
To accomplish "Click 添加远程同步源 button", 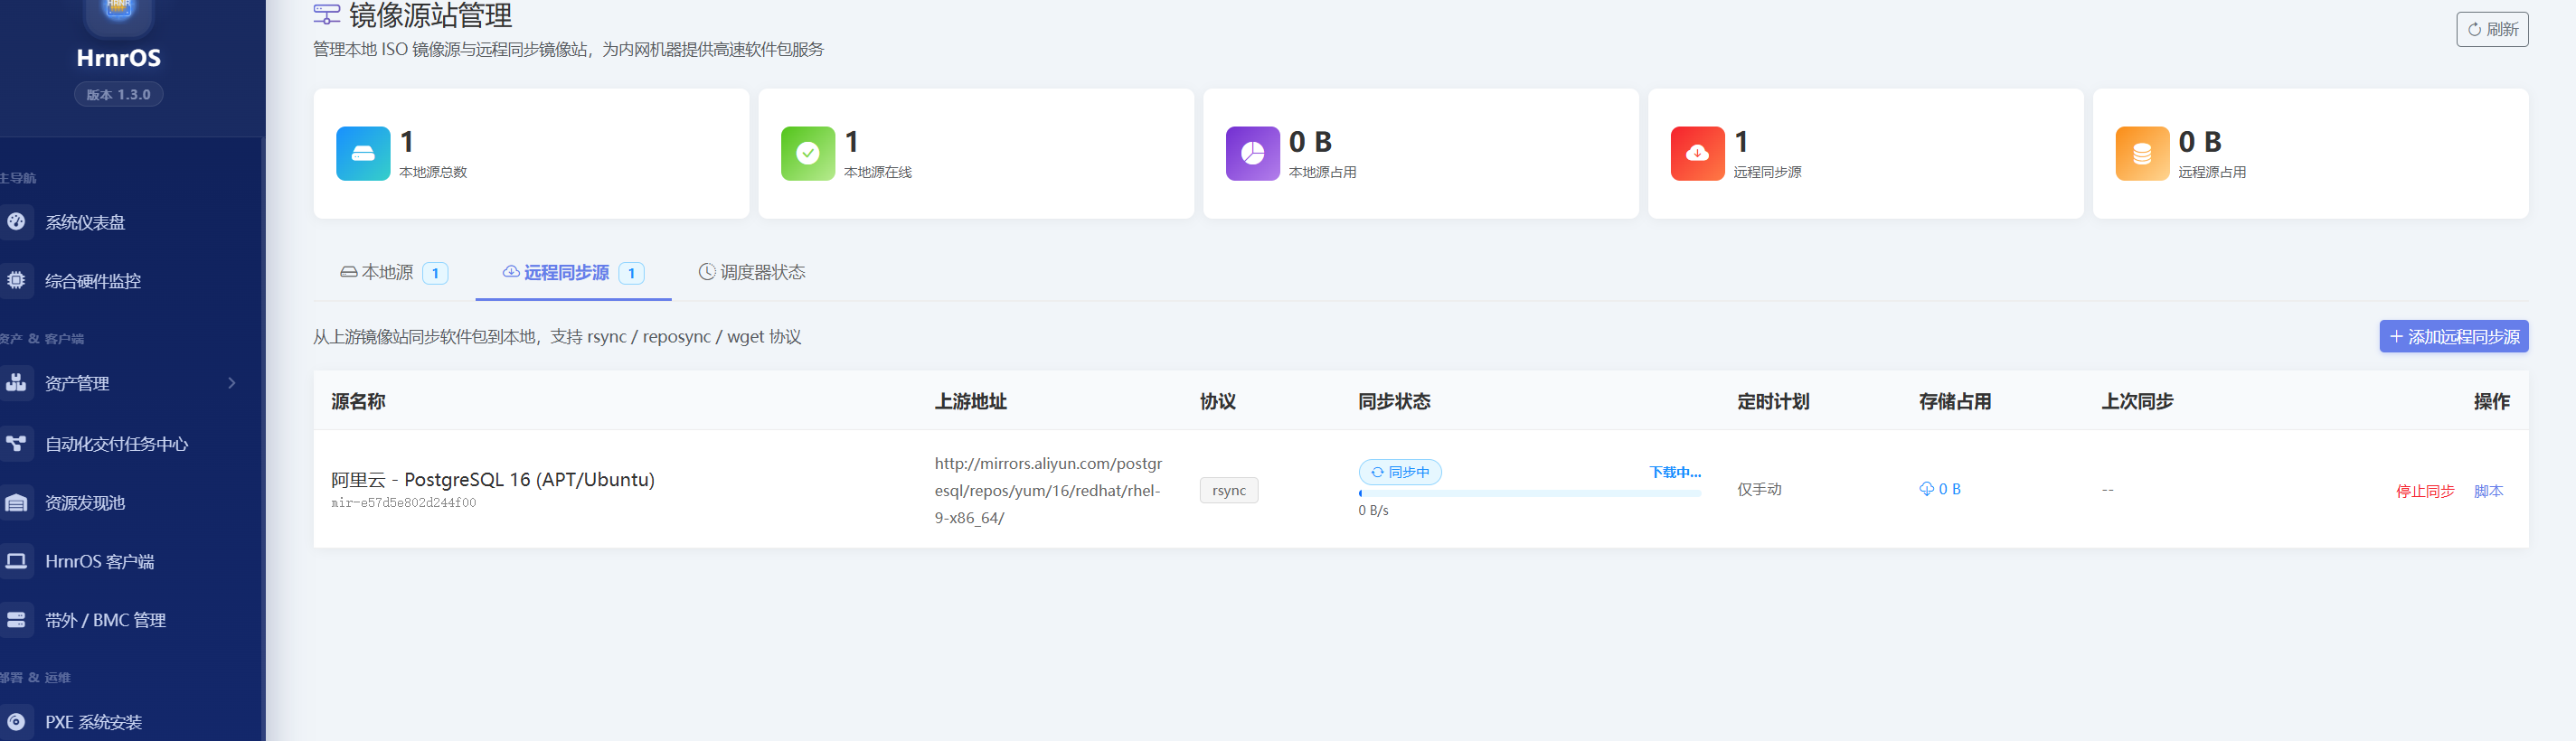I will pos(2454,337).
